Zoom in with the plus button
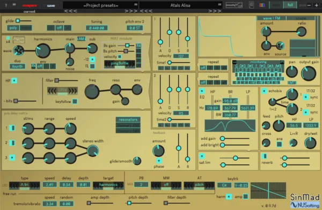The height and width of the screenshot is (210, 322). (x=317, y=5)
